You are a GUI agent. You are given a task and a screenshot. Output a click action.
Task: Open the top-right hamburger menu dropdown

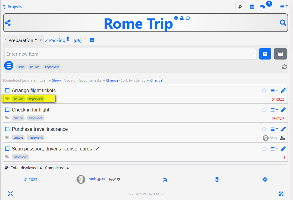(x=284, y=7)
